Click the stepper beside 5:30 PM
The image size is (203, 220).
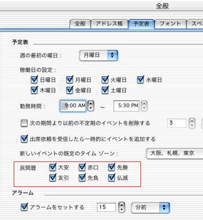click(144, 106)
